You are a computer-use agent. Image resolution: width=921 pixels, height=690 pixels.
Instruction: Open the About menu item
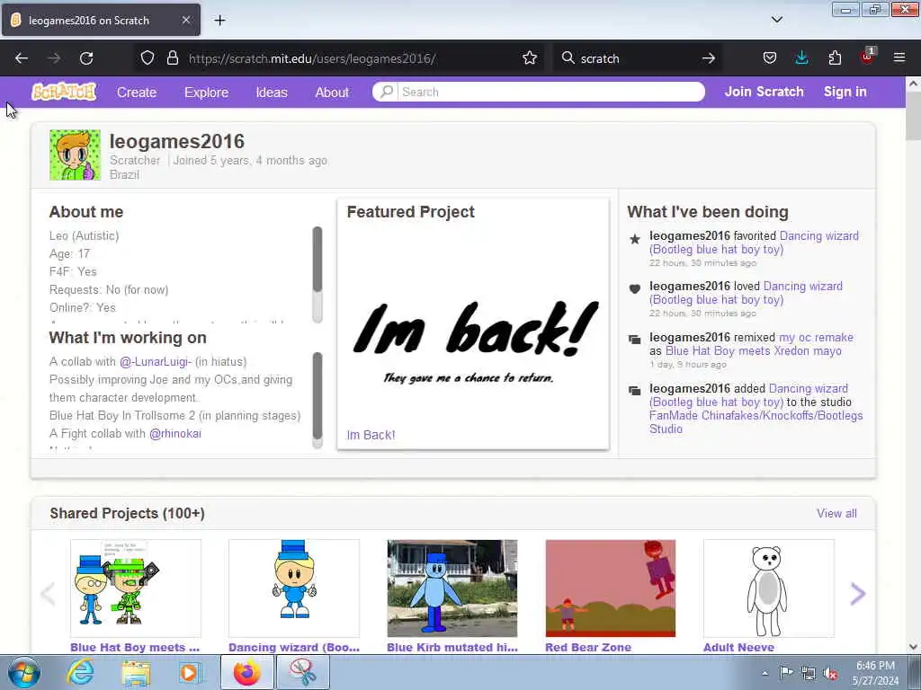point(332,93)
